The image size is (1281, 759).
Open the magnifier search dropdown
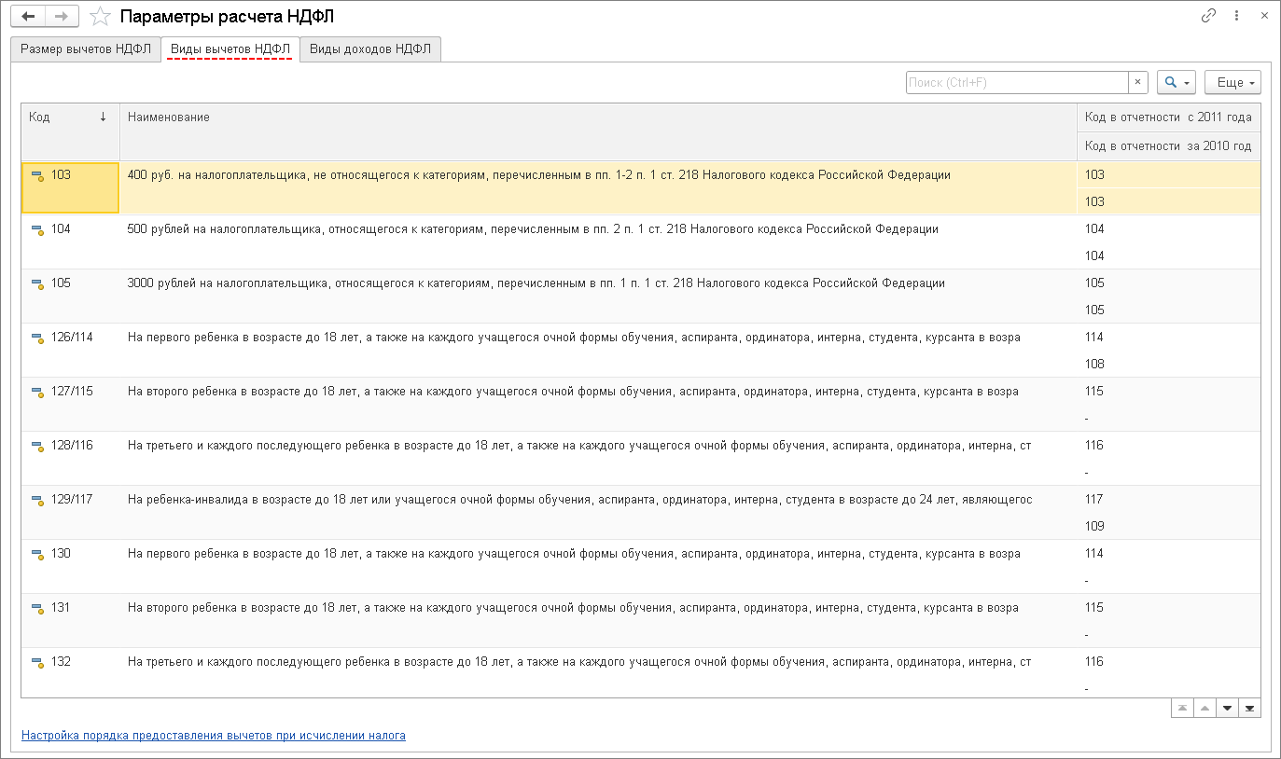click(1177, 82)
